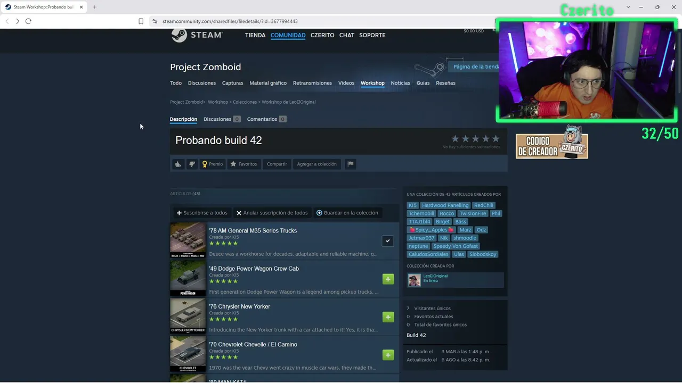Open the tab search chevron in the title bar

[x=628, y=7]
